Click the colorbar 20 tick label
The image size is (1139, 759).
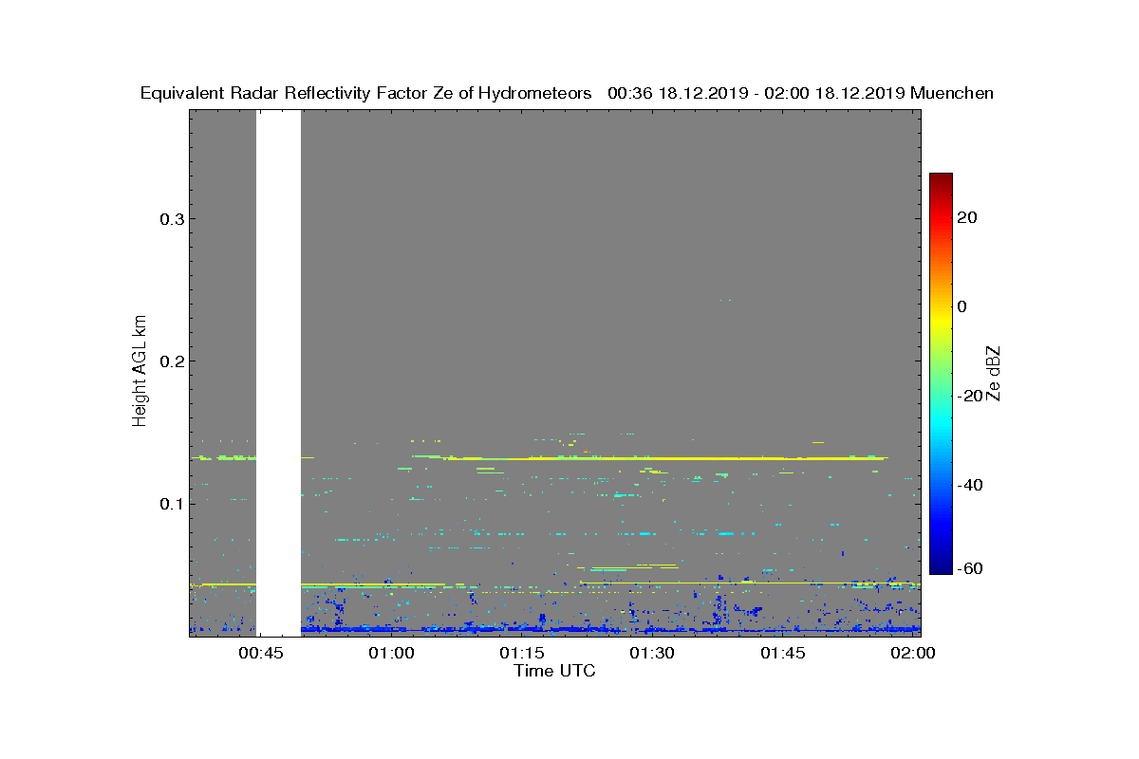click(968, 217)
